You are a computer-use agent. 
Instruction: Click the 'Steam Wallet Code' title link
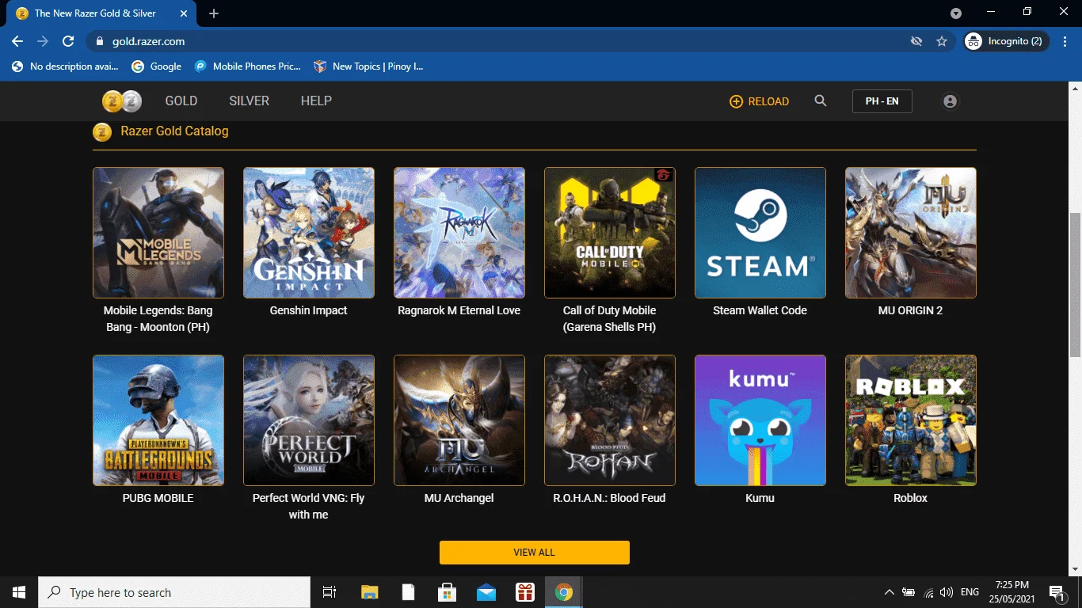pos(760,310)
